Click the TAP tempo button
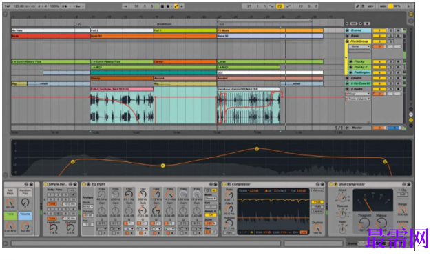442x260 pixels. coord(8,6)
